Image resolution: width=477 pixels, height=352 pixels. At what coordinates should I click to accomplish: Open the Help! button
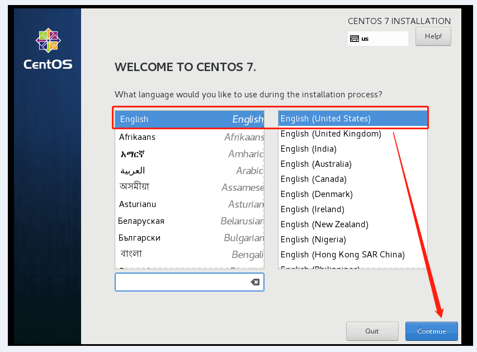[433, 36]
